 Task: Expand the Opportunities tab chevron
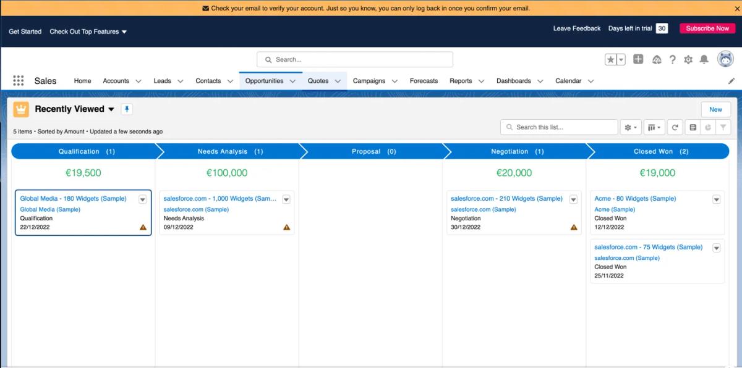point(292,81)
